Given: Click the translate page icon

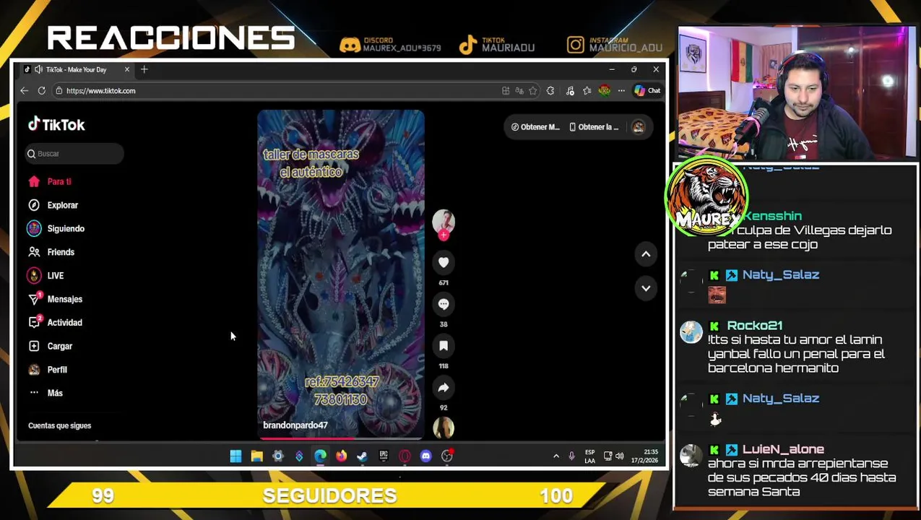Looking at the screenshot, I should 519,91.
